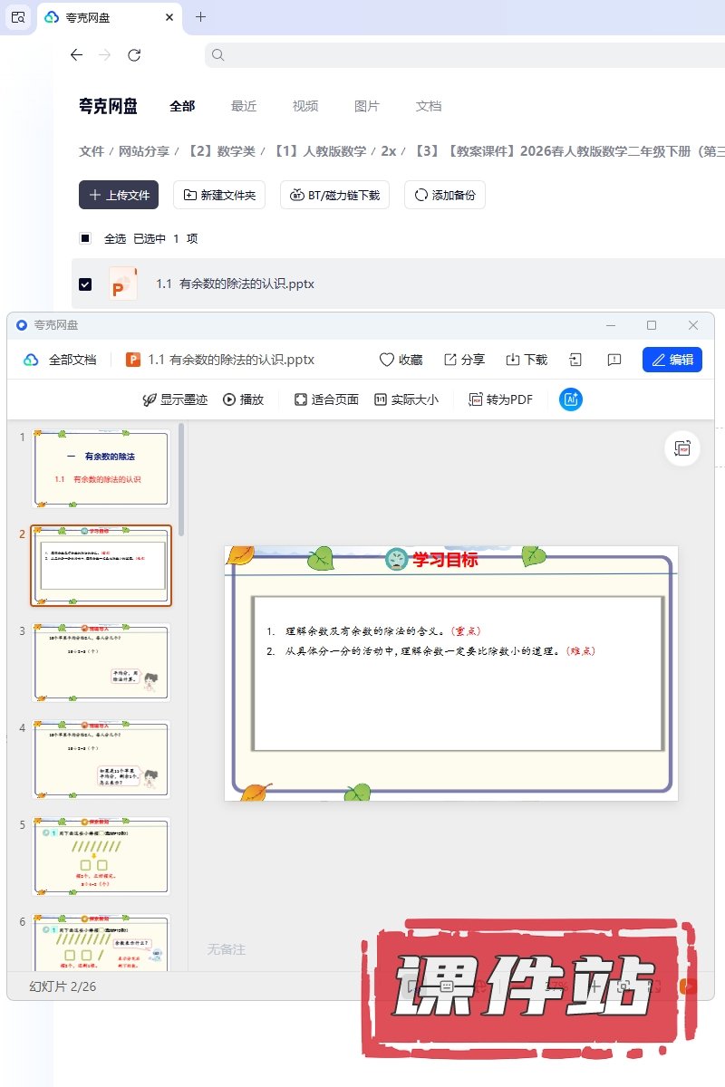Click the feedback message icon next to 编辑
This screenshot has height=1087, width=725.
(x=614, y=360)
